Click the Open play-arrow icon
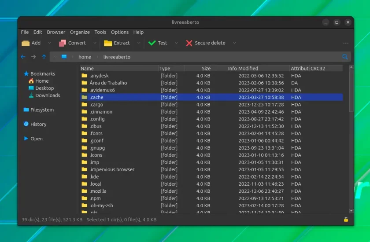The image size is (370, 242). click(x=26, y=138)
